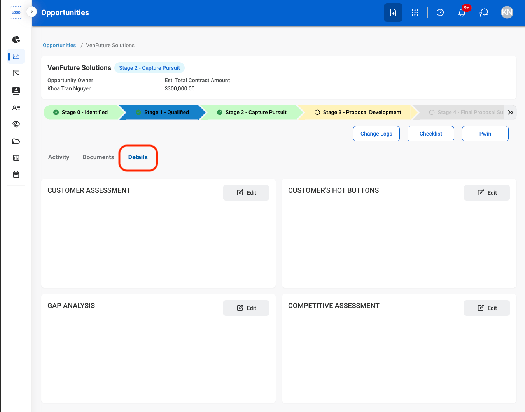Image resolution: width=525 pixels, height=412 pixels.
Task: Click the LOGO in the top corner
Action: [x=16, y=12]
